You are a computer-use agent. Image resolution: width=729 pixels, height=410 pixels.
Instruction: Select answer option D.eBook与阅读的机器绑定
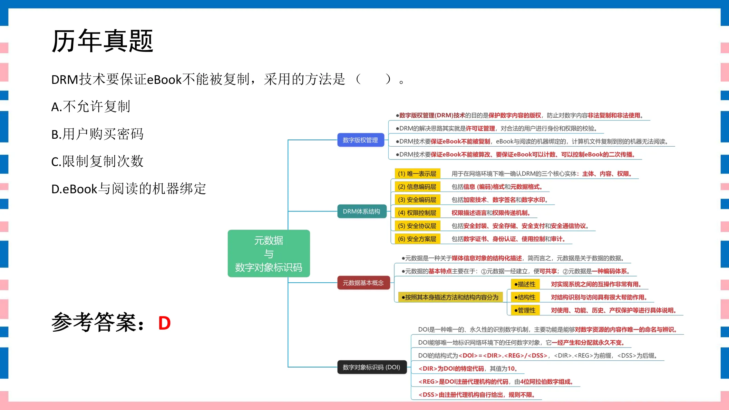coord(129,189)
